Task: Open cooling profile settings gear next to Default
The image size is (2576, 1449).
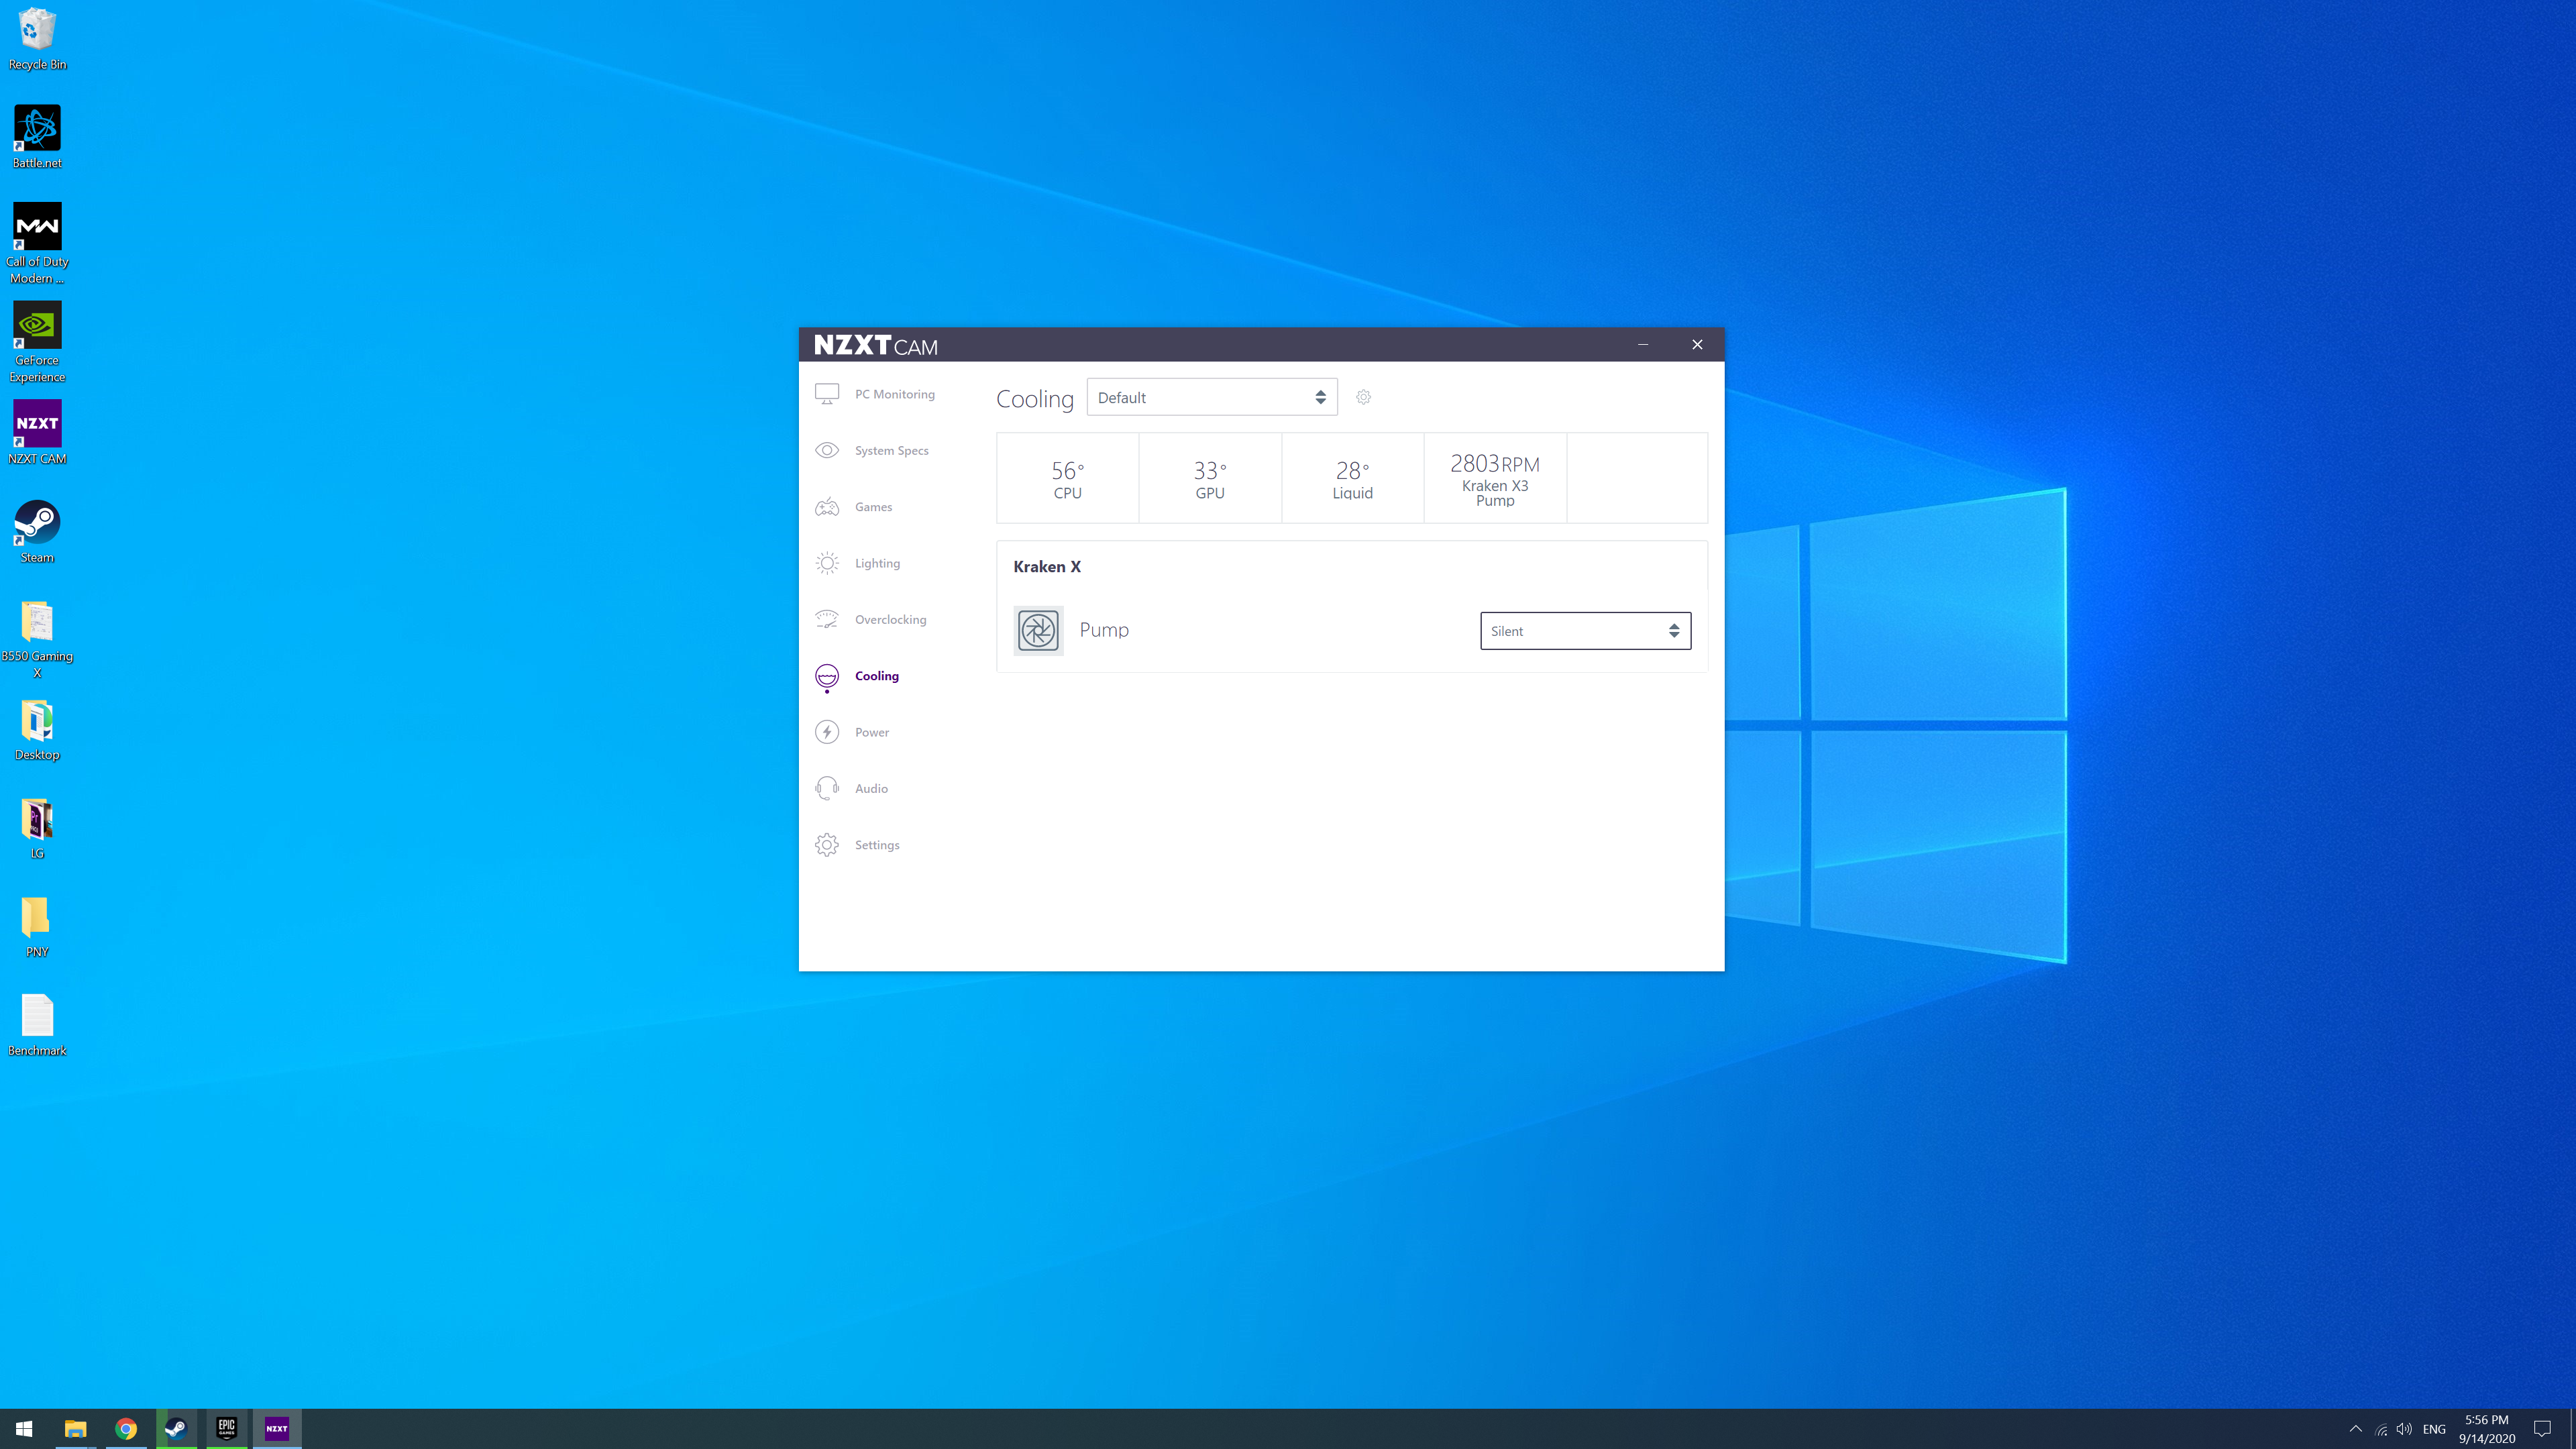Action: tap(1363, 397)
